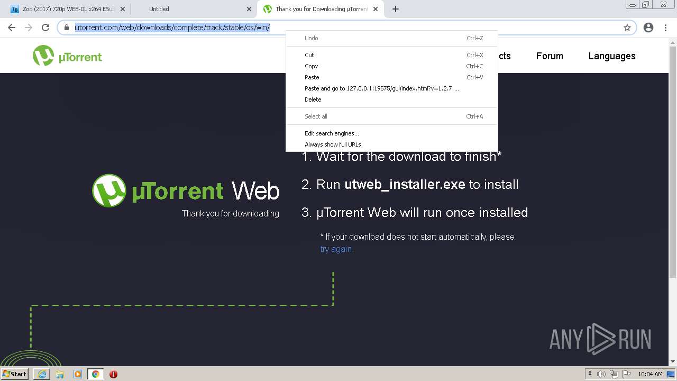Open the network tray icon
This screenshot has width=677, height=381.
[614, 374]
